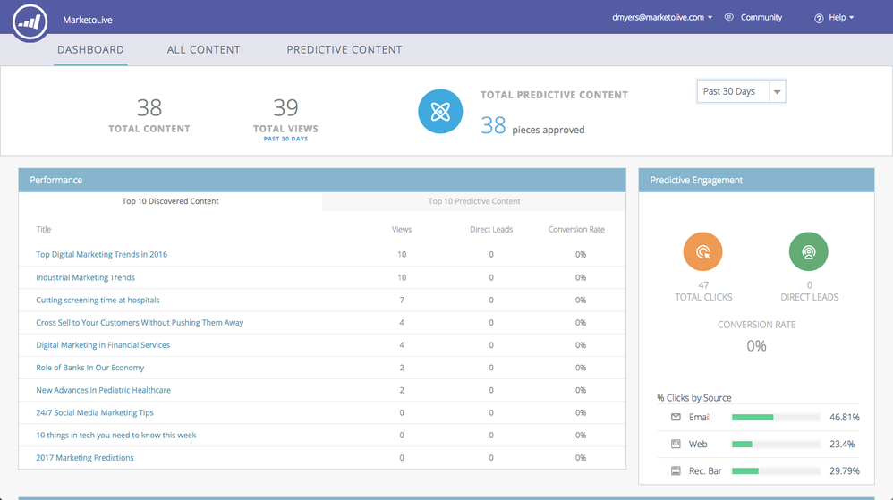The width and height of the screenshot is (893, 500).
Task: Click the Conversion Rate column header
Action: tap(576, 230)
